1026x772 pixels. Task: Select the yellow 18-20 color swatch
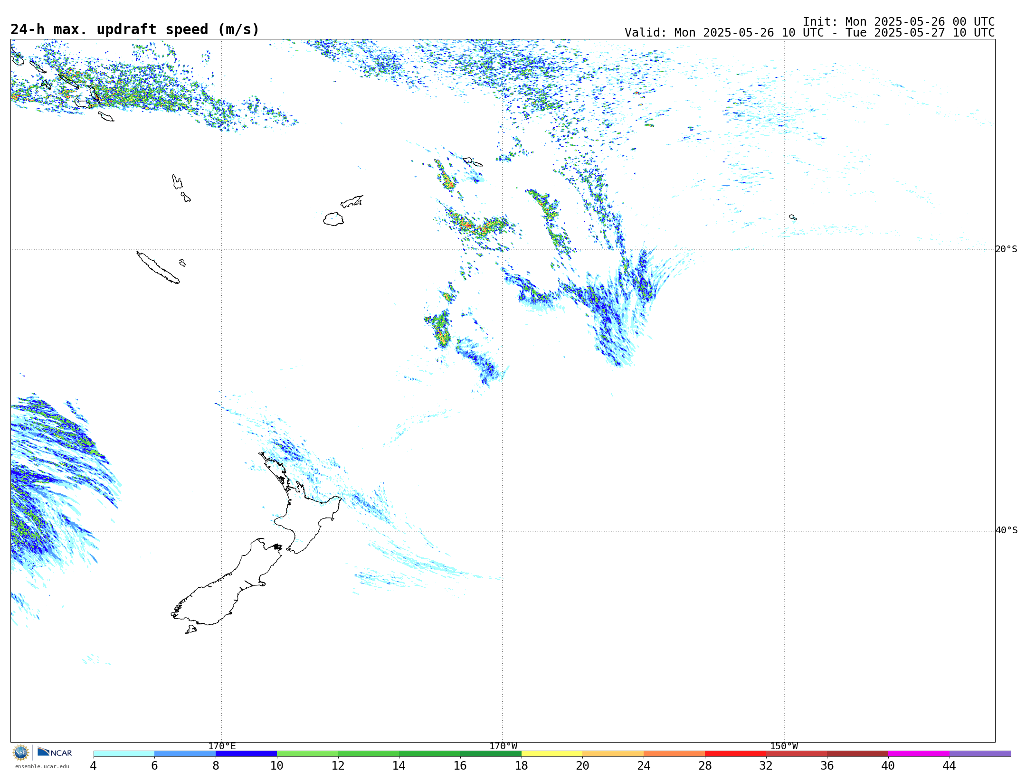click(x=552, y=753)
